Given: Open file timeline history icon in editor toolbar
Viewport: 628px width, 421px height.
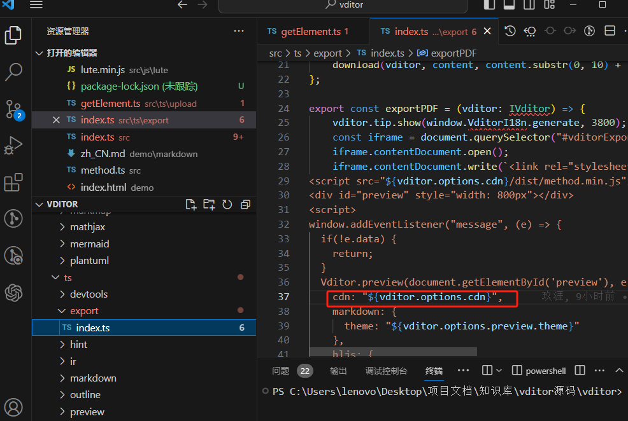Looking at the screenshot, I should coord(510,31).
